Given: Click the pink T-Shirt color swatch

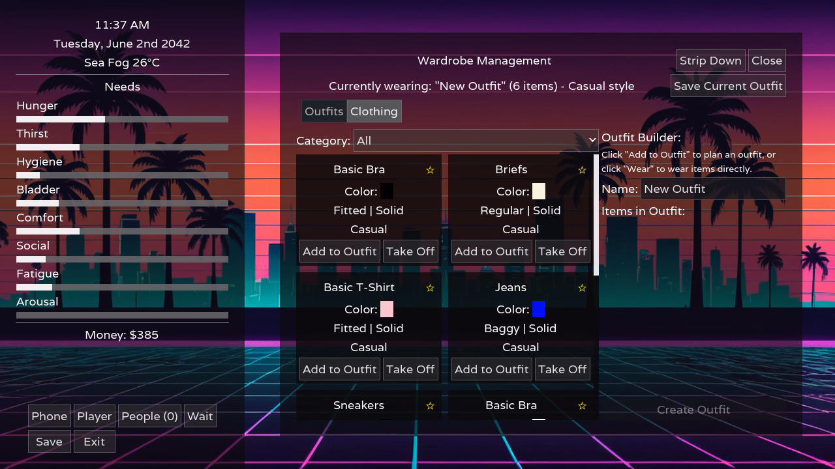Looking at the screenshot, I should 387,309.
